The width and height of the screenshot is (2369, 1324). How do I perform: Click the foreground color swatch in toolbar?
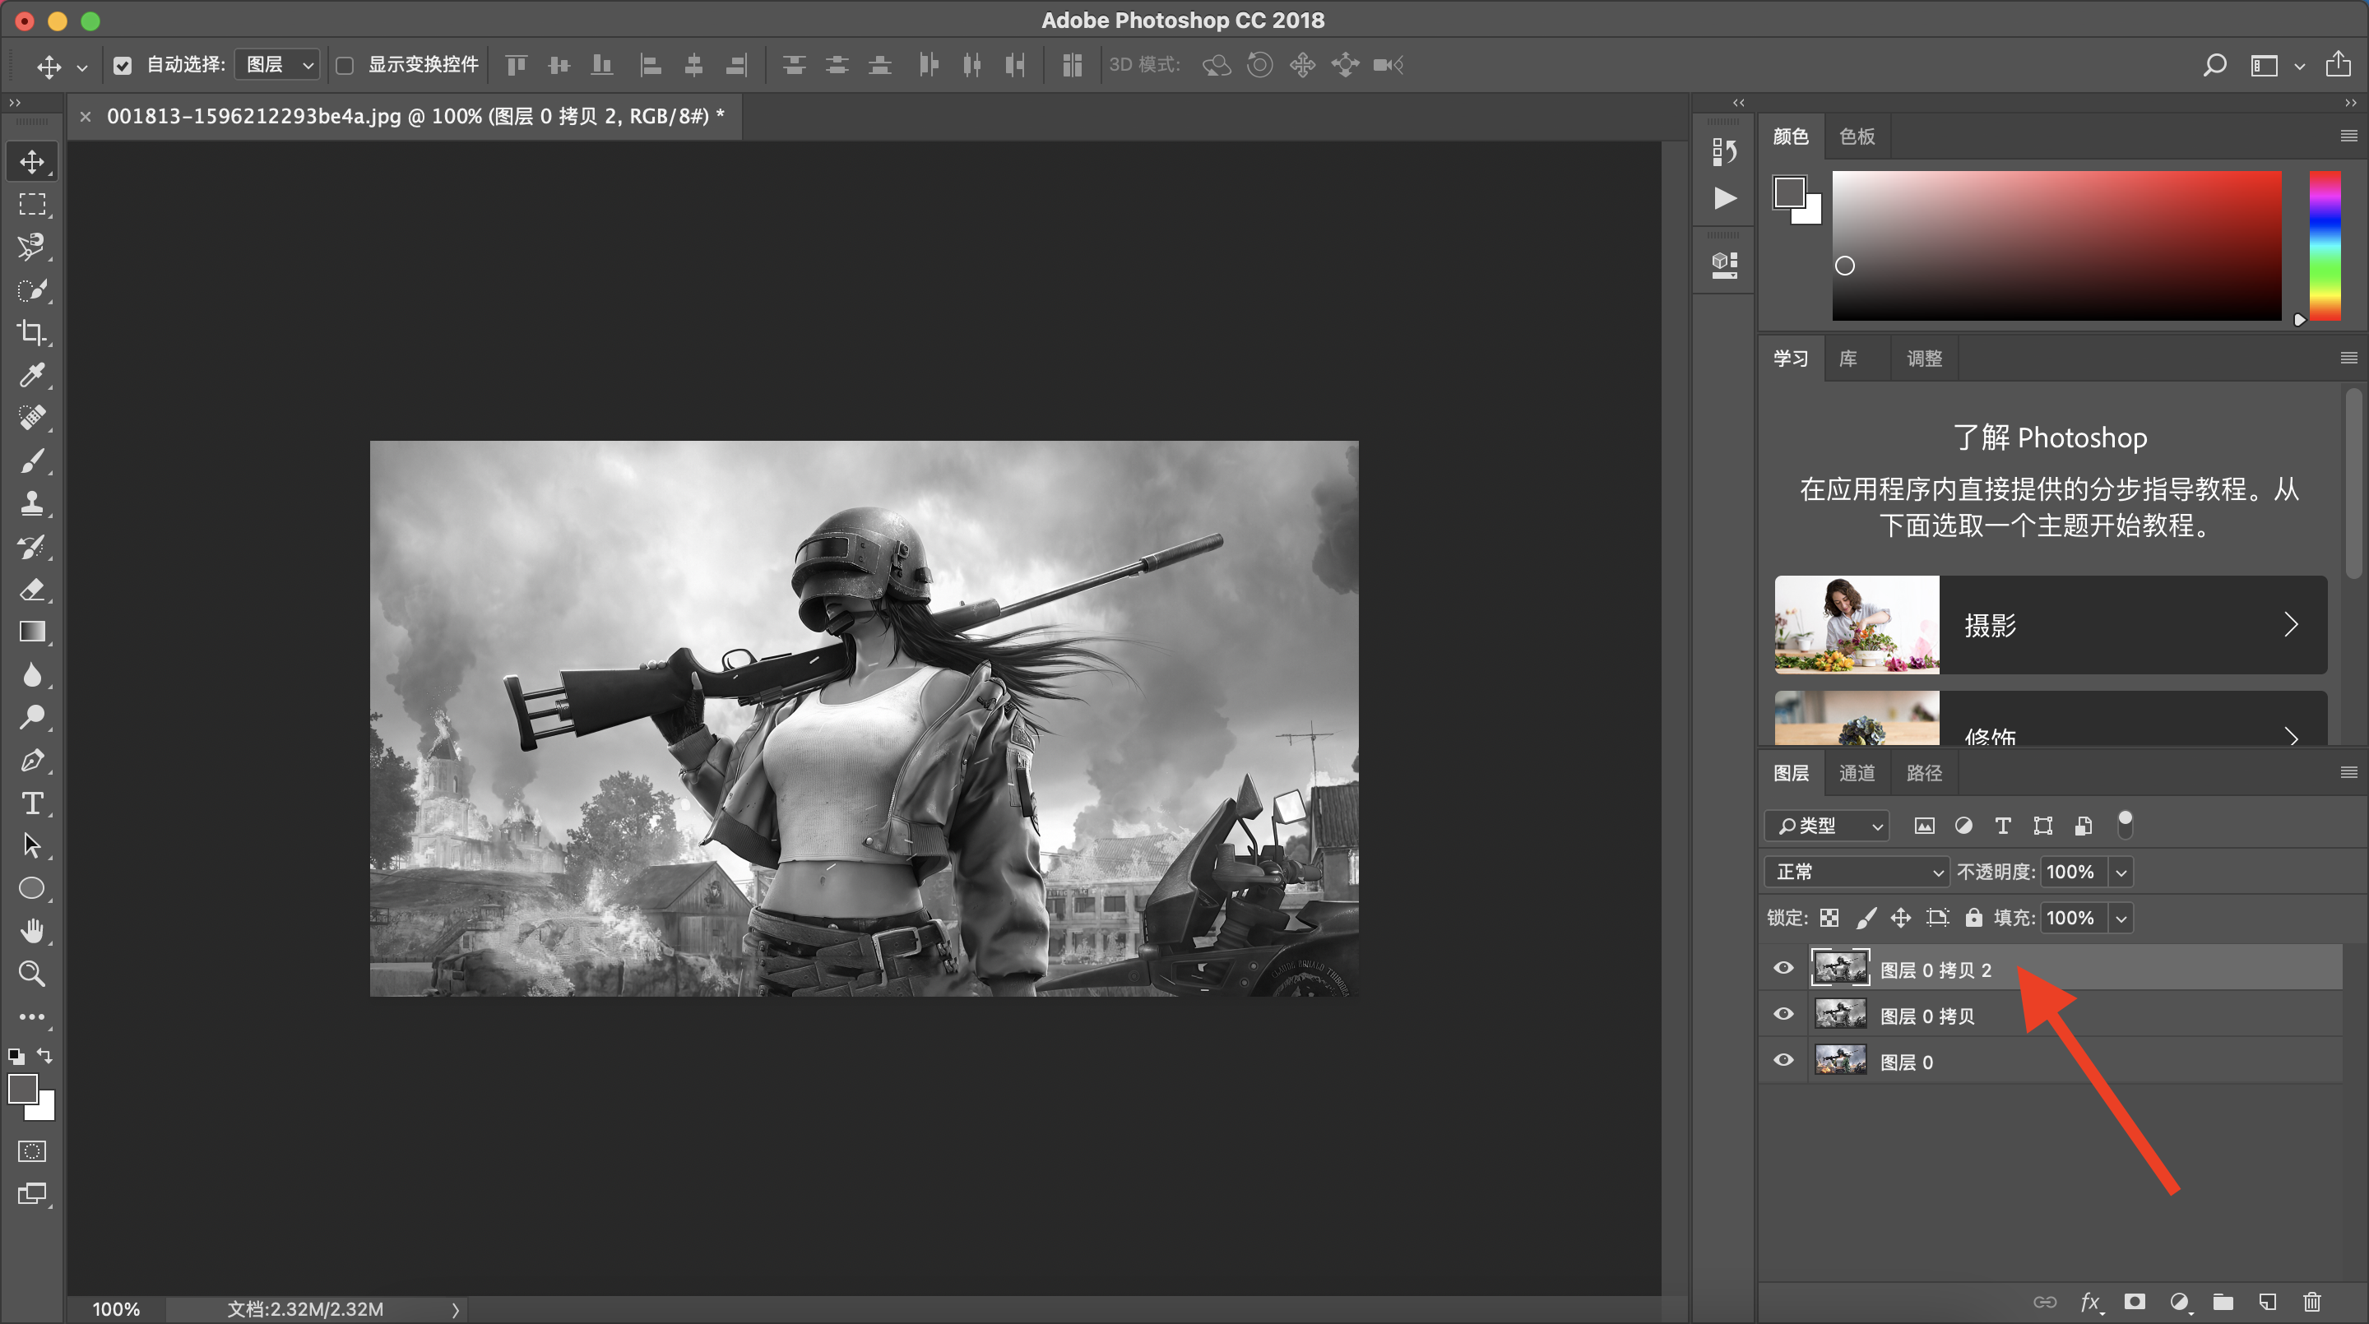tap(23, 1089)
